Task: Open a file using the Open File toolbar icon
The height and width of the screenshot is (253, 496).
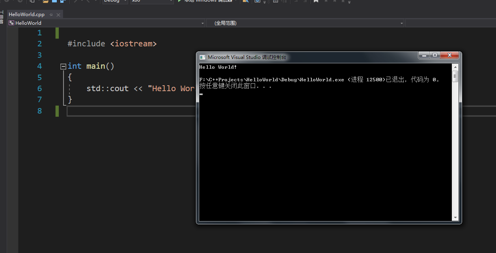Action: 44,2
